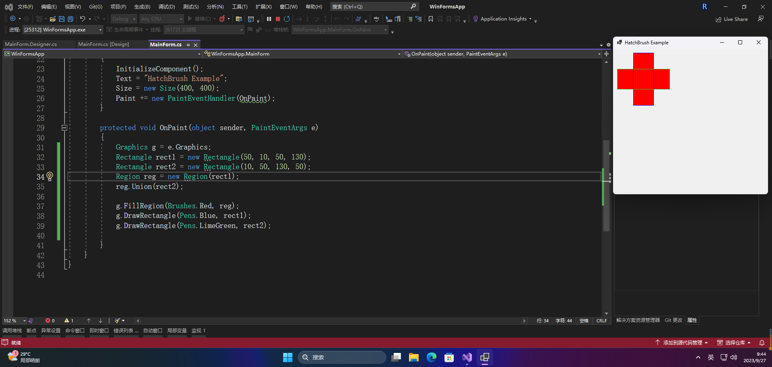
Task: Click the find-in-files folder icon
Action: tap(239, 19)
